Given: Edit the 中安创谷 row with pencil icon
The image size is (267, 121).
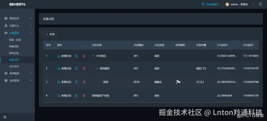Looking at the screenshot, I should click(77, 56).
